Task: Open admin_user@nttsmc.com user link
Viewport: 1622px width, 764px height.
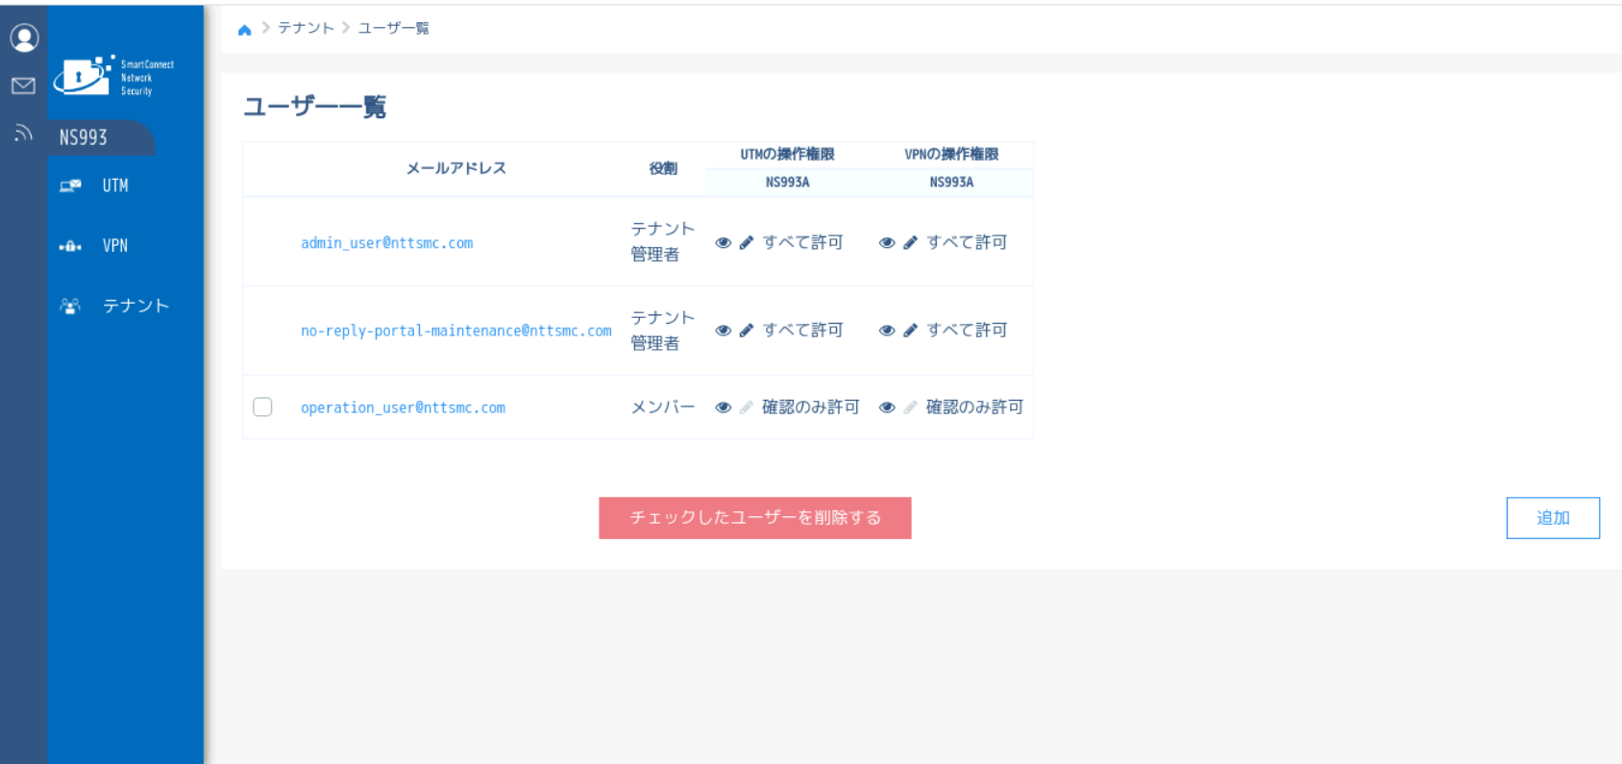Action: (x=387, y=243)
